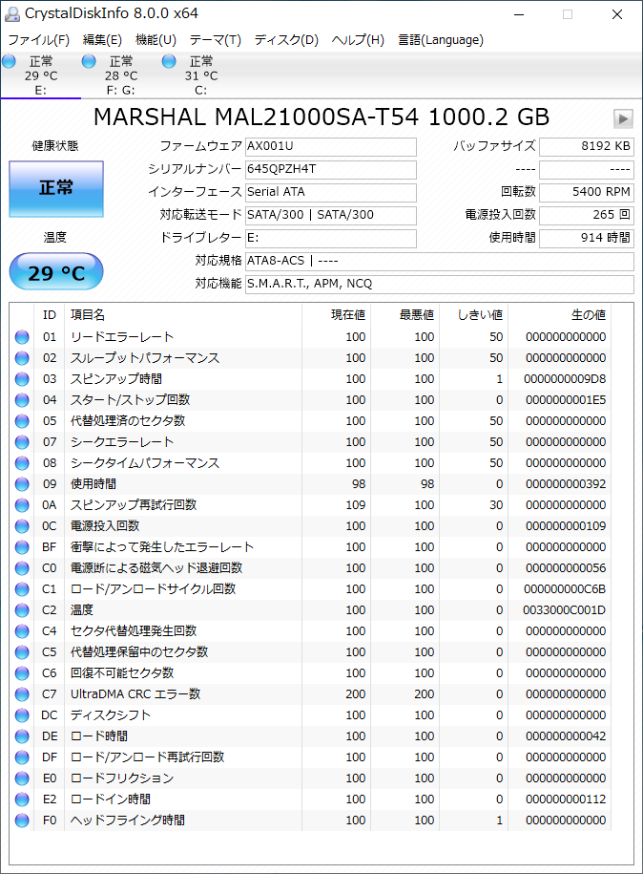This screenshot has height=874, width=643.
Task: Click status orb for ID C4 row
Action: click(22, 631)
